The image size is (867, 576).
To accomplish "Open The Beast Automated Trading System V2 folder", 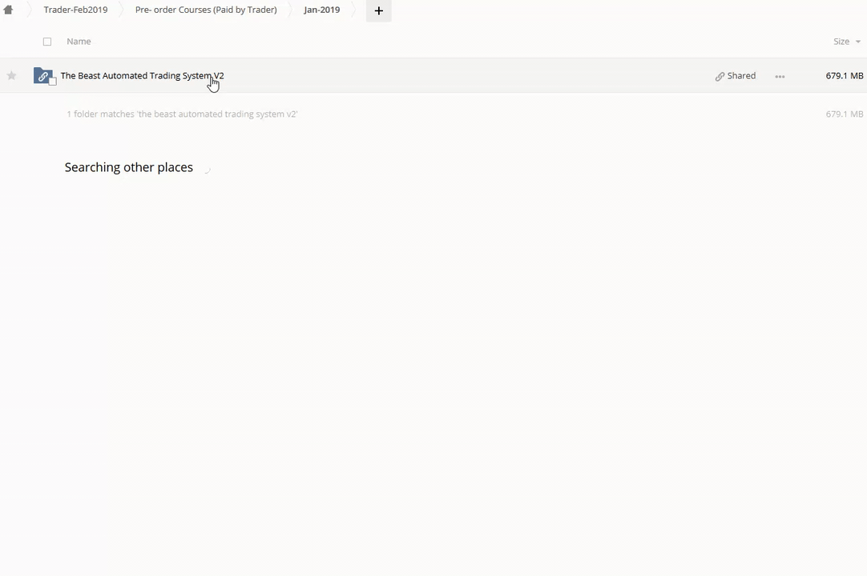I will pyautogui.click(x=142, y=76).
